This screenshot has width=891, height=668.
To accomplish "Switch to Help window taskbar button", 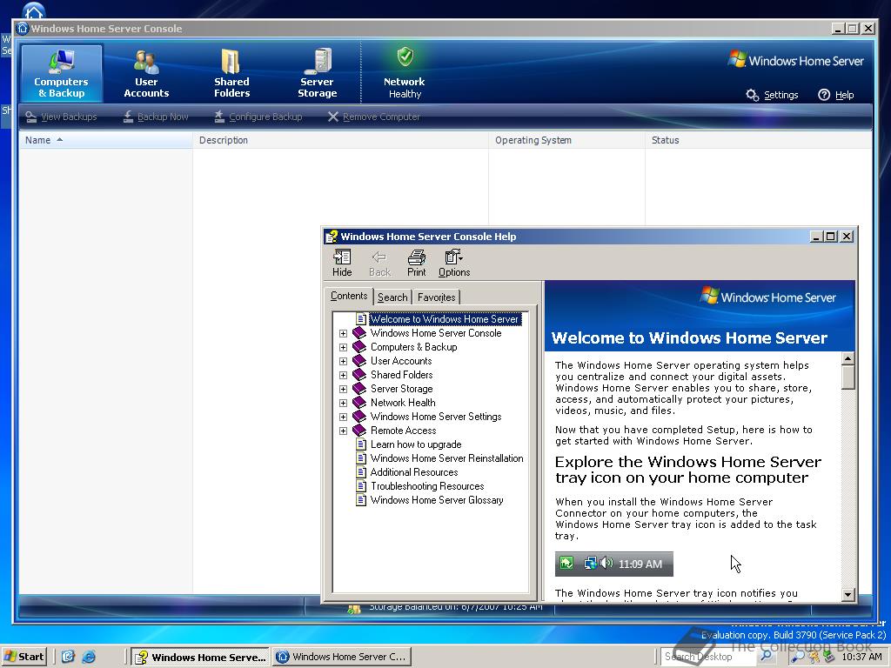I will (x=201, y=658).
